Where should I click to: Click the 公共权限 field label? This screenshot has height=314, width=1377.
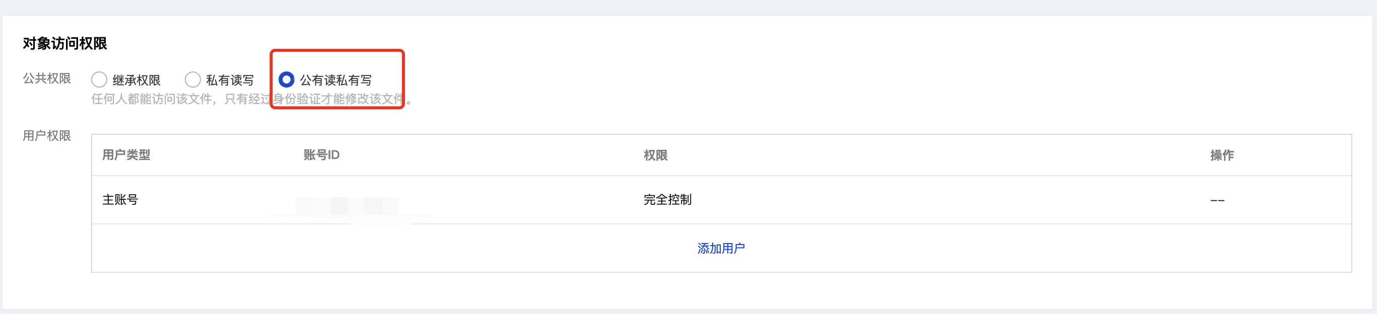46,78
